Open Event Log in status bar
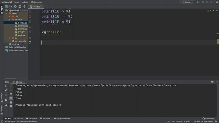The height and width of the screenshot is (123, 219). click(208, 118)
